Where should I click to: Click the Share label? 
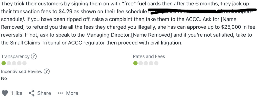(x=44, y=93)
